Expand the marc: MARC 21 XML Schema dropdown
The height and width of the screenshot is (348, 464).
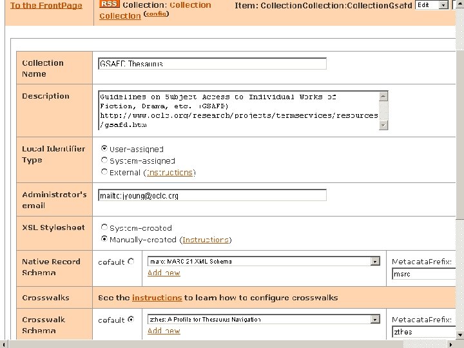click(x=375, y=262)
